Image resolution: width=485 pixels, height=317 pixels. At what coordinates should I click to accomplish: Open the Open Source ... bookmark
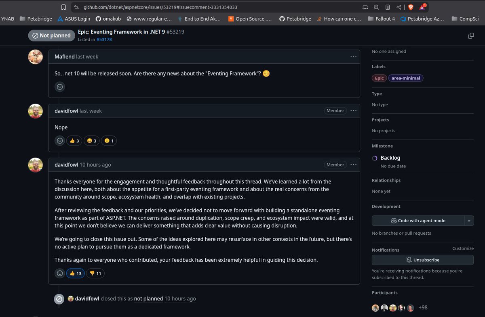point(250,19)
